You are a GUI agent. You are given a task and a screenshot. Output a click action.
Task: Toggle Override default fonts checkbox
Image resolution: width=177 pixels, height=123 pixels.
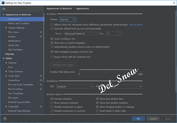click(x=52, y=29)
